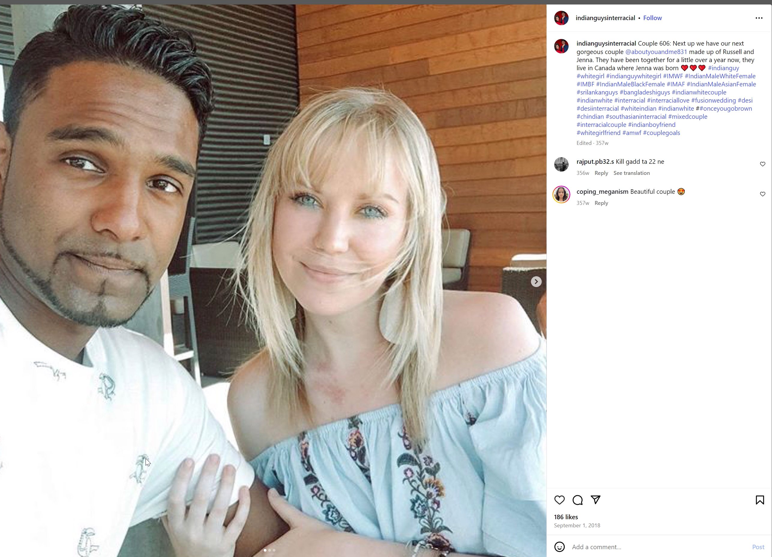This screenshot has height=557, width=772.
Task: Click the Post comment button
Action: click(x=758, y=547)
